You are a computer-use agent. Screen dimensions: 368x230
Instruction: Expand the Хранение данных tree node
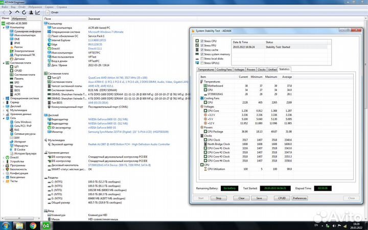(x=4, y=114)
